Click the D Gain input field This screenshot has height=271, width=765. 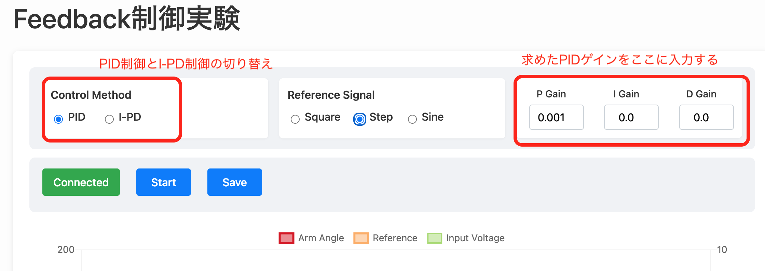(707, 117)
